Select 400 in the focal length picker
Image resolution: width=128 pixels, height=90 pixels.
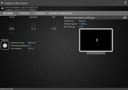[x=11, y=33]
